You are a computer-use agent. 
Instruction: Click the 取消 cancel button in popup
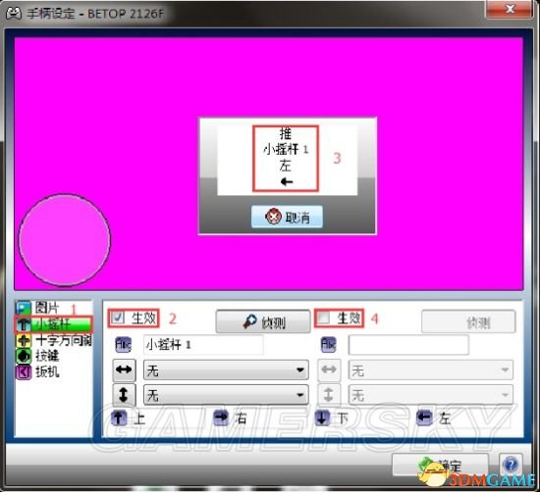[287, 217]
